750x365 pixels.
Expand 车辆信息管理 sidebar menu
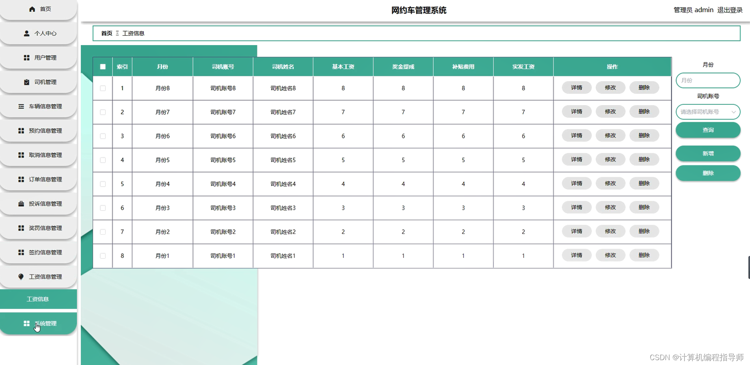tap(38, 106)
